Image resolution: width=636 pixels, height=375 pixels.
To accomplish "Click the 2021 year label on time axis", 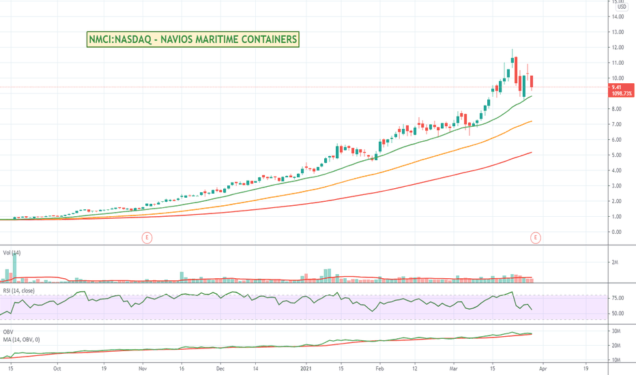I will point(306,368).
